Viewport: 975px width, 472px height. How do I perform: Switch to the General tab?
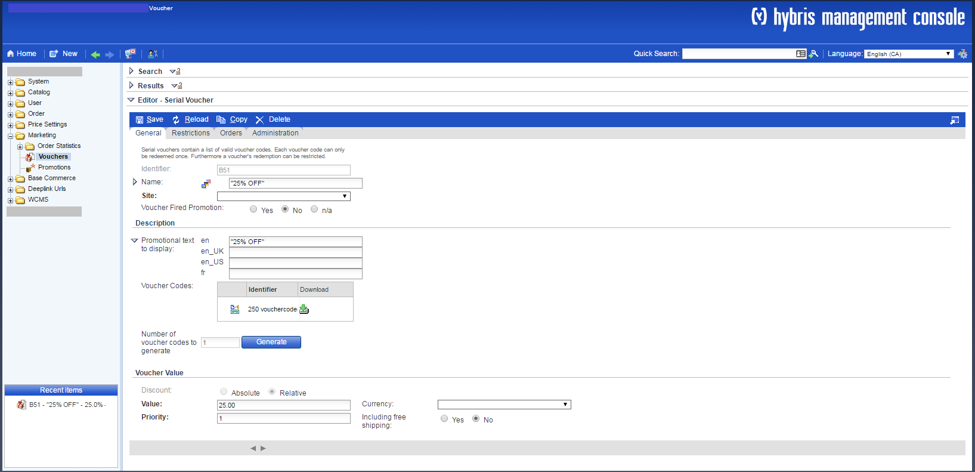click(x=148, y=133)
